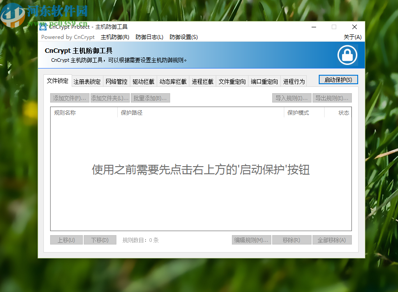Sort by the 规则名称 column header
398x292 pixels.
click(84, 113)
